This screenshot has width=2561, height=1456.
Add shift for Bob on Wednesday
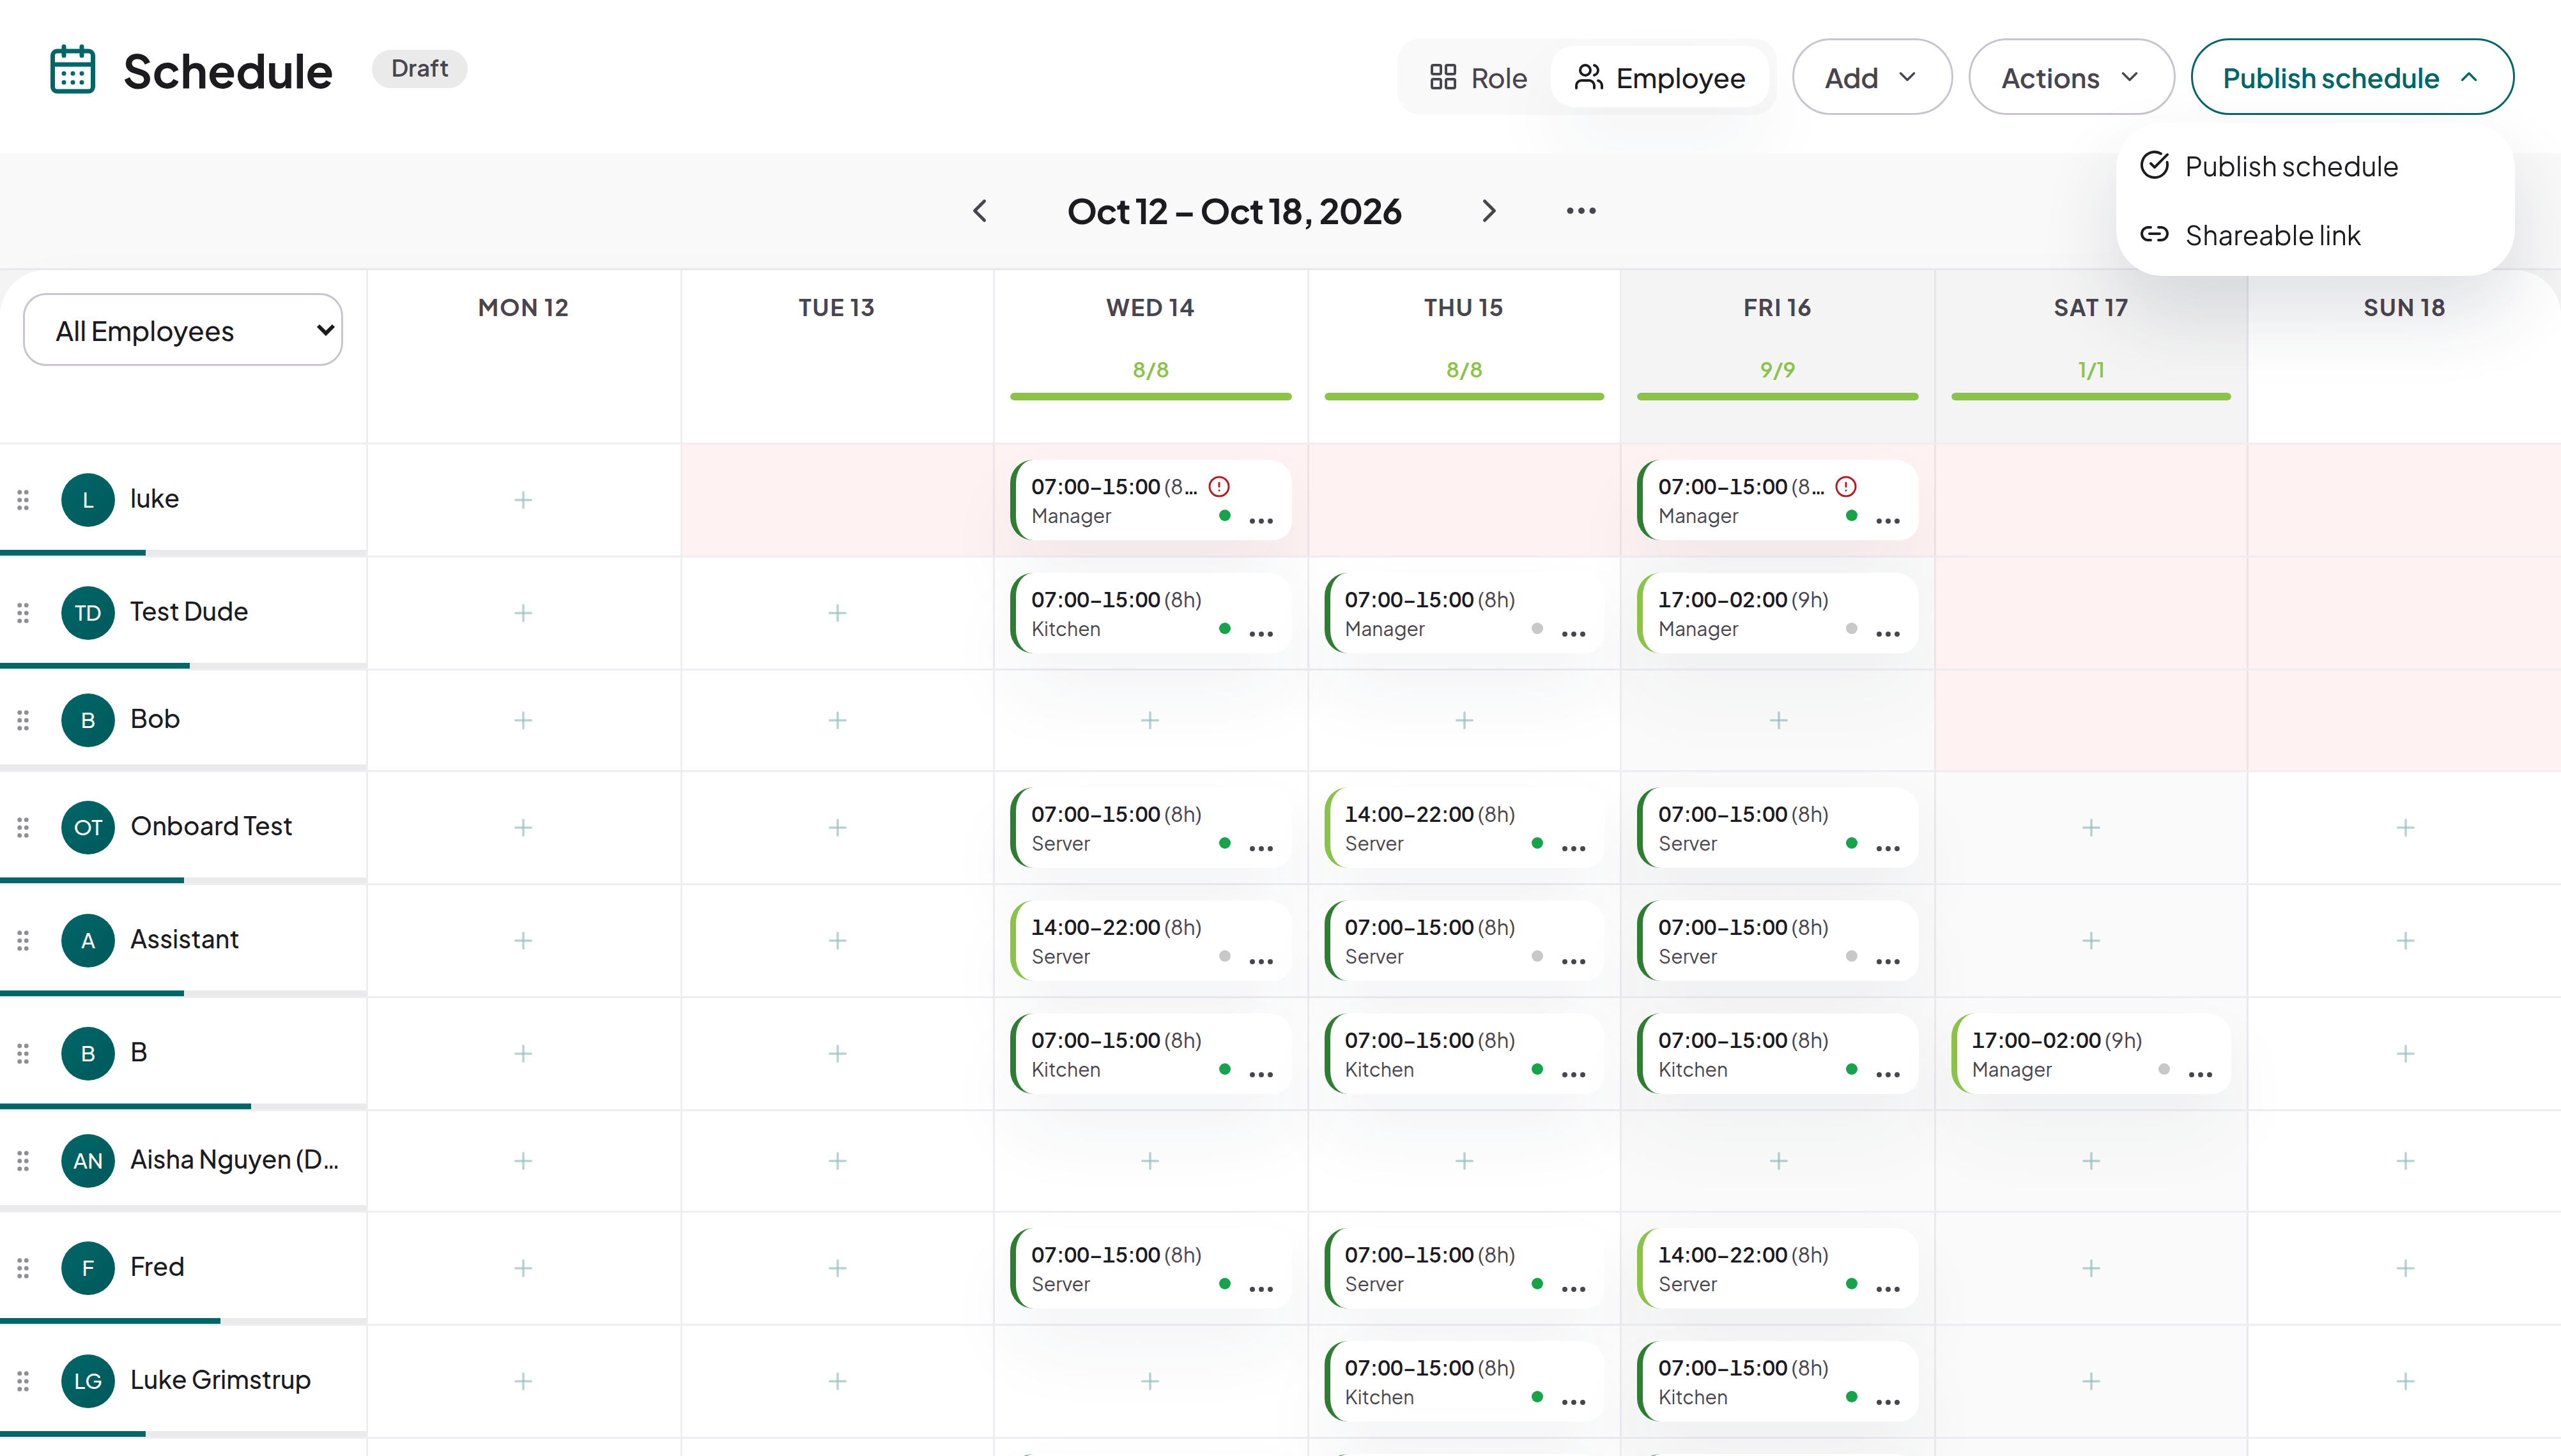(1150, 720)
